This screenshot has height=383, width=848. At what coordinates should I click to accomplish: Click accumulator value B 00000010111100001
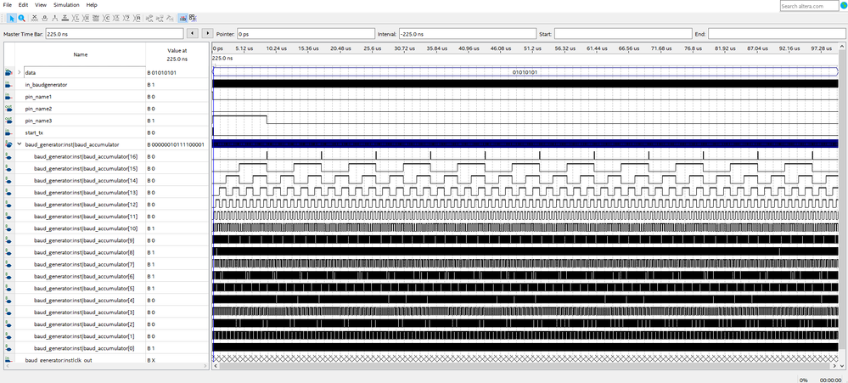pos(176,145)
